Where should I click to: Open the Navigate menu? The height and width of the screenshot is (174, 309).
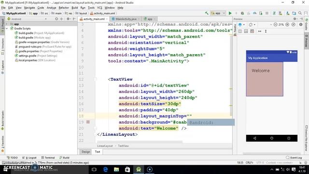[x=29, y=8]
